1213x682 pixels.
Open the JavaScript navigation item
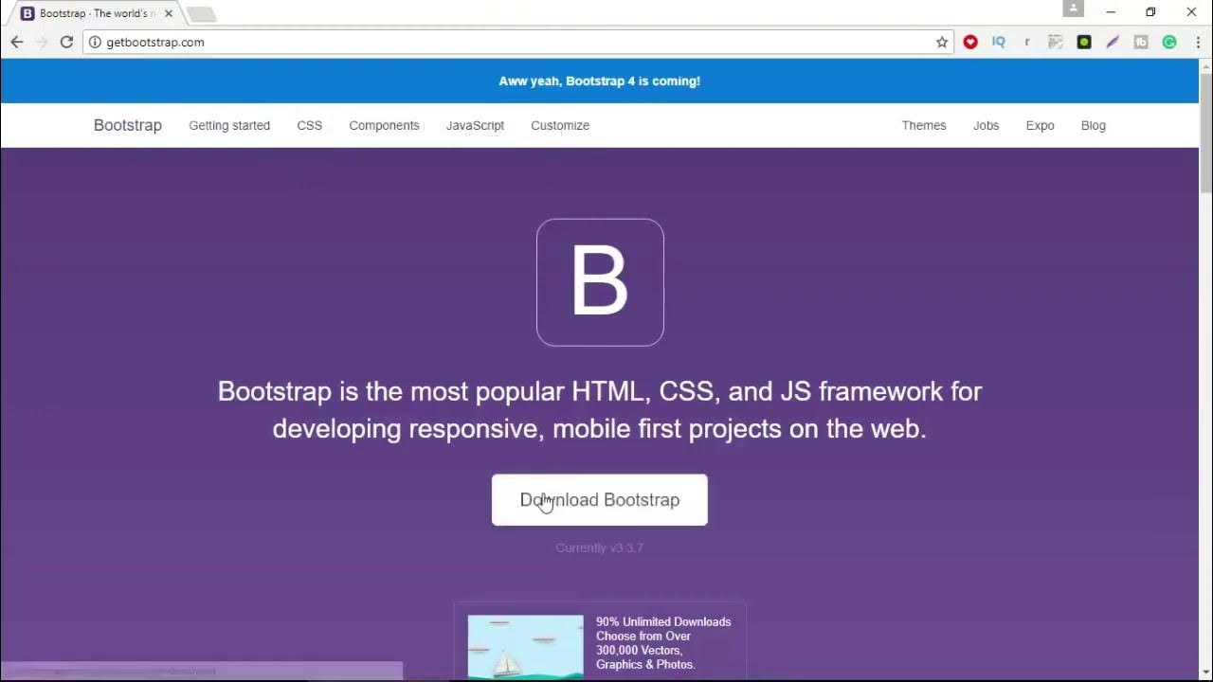coord(475,125)
